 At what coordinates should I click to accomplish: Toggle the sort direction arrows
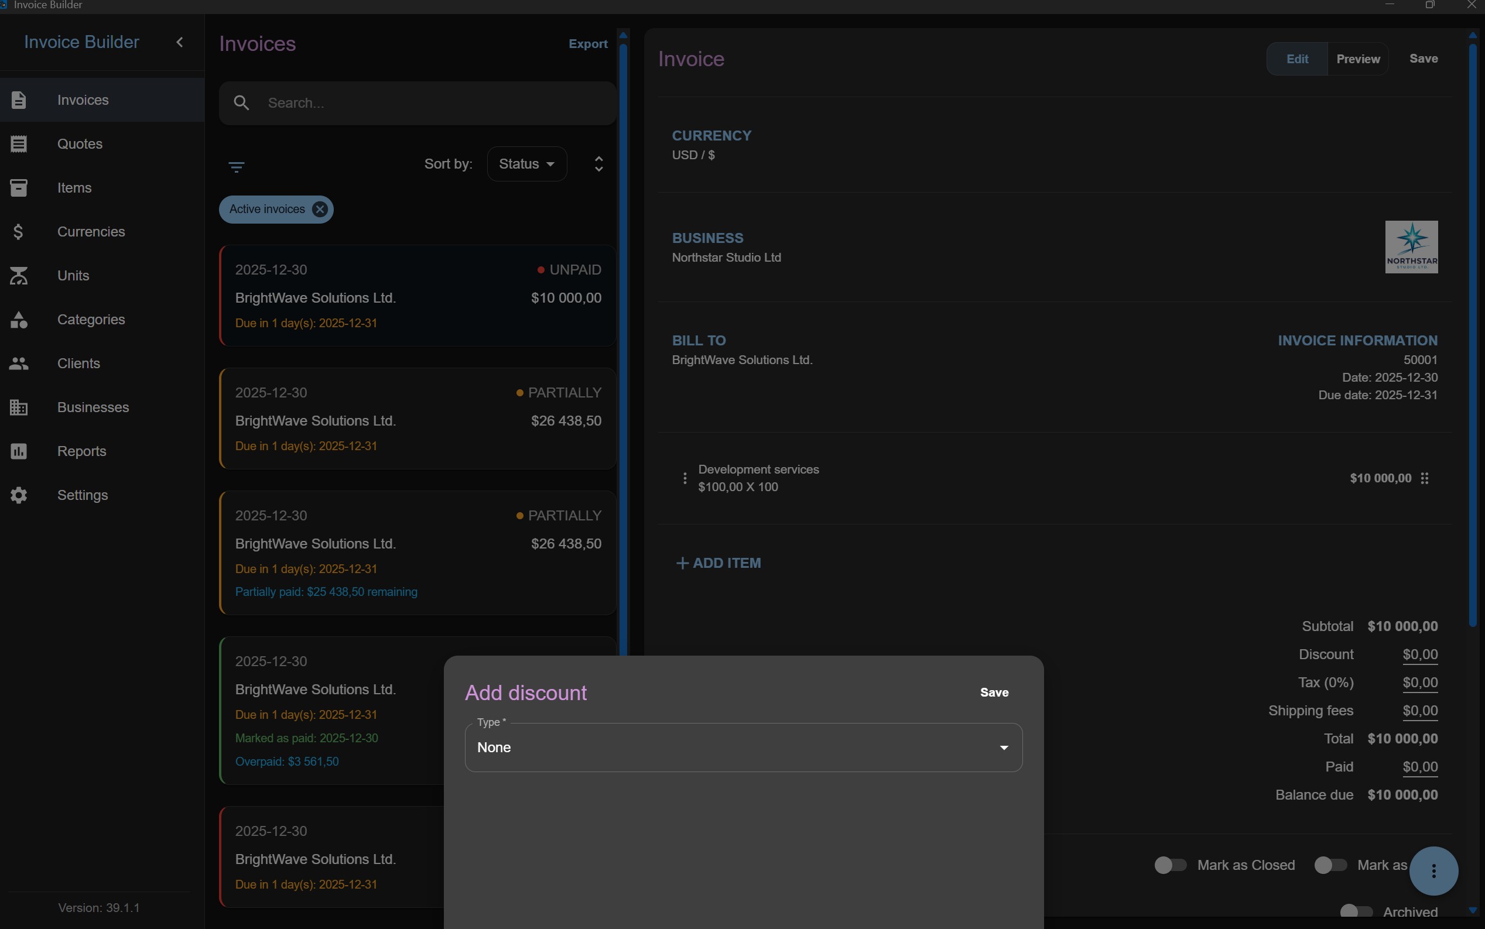point(598,164)
